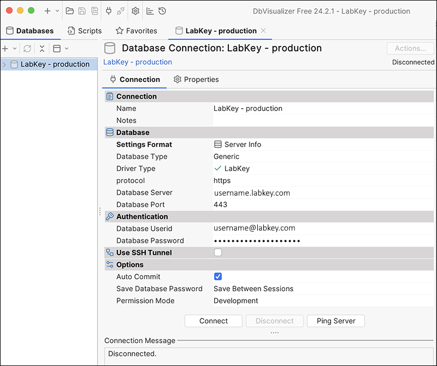This screenshot has height=366, width=437.
Task: Click the Disconnect button
Action: [x=275, y=321]
